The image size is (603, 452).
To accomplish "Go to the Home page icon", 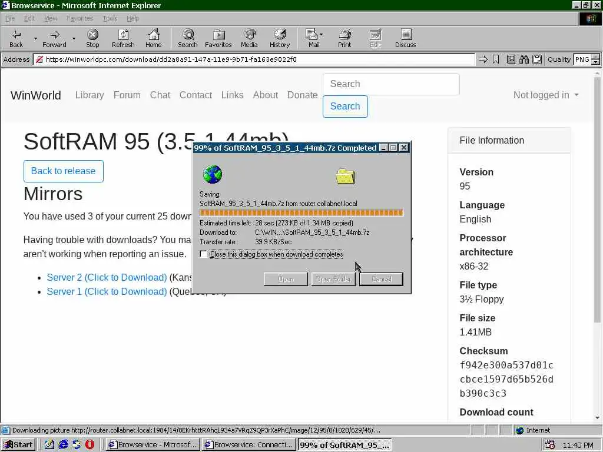I will pyautogui.click(x=154, y=38).
